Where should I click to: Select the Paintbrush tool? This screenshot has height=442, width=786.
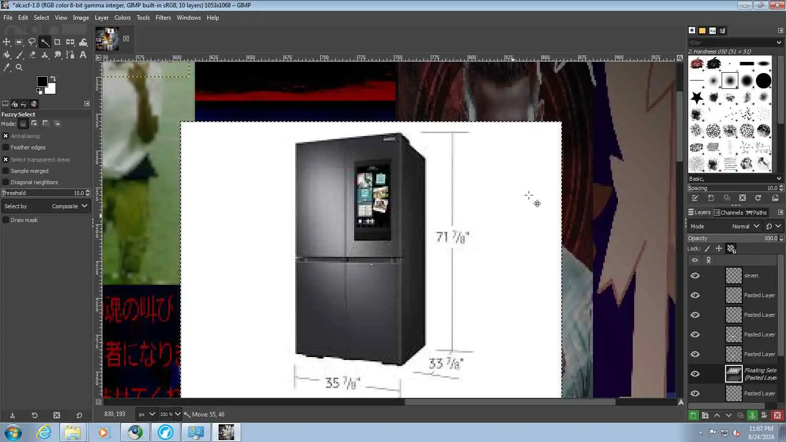tap(19, 55)
